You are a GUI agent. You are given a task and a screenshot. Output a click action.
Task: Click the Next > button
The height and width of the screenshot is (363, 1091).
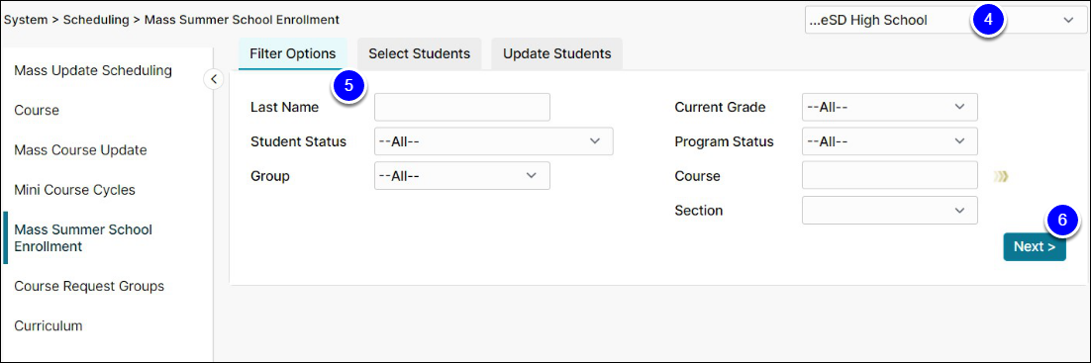(x=1034, y=246)
